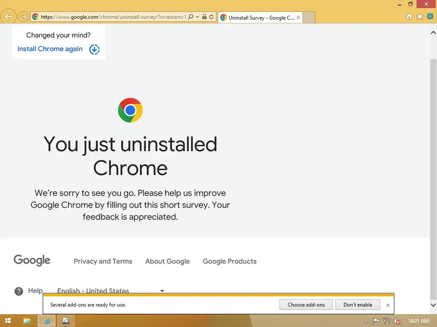Viewport: 437px width, 327px height.
Task: Close the Uninstall Survey tab
Action: pyautogui.click(x=298, y=17)
